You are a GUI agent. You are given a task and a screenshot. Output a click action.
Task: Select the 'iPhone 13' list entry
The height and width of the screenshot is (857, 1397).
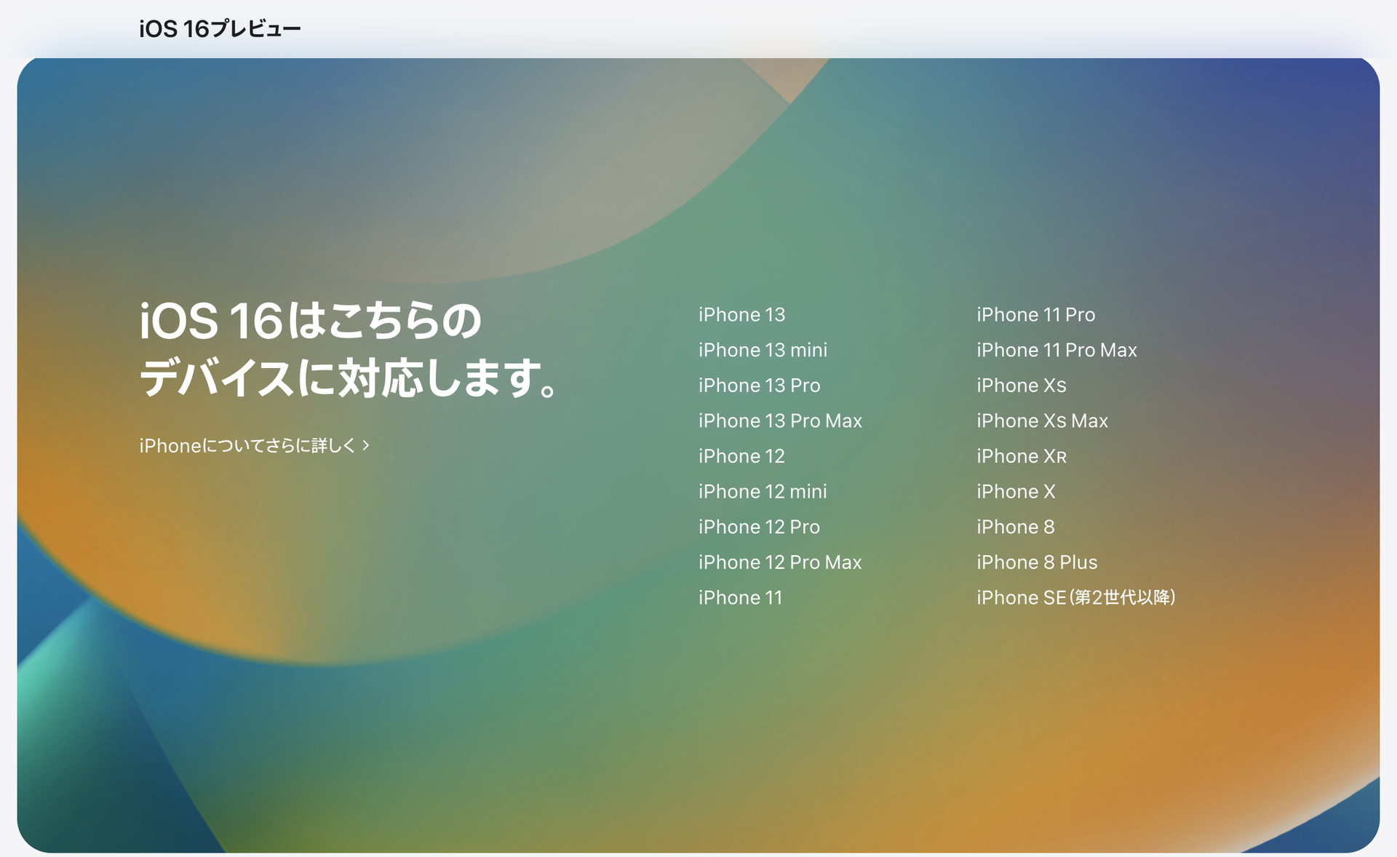[x=741, y=314]
